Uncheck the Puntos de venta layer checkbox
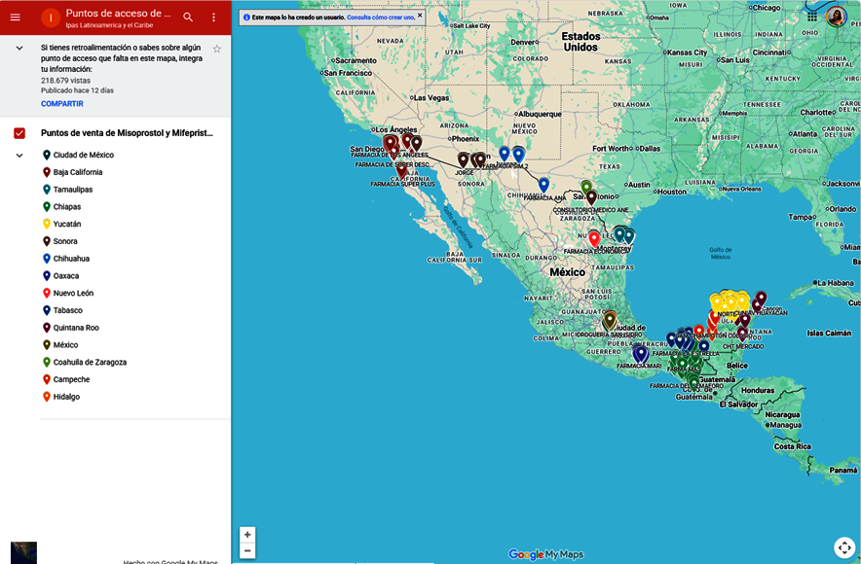This screenshot has height=564, width=861. [19, 133]
